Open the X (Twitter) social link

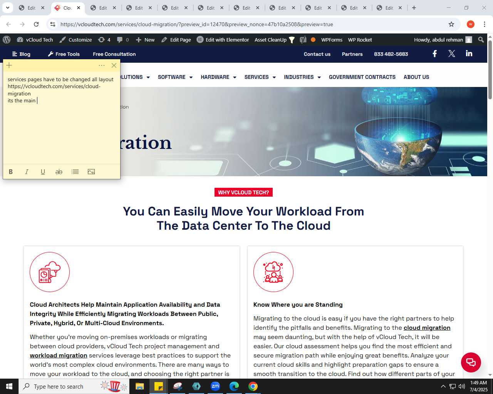(x=452, y=53)
